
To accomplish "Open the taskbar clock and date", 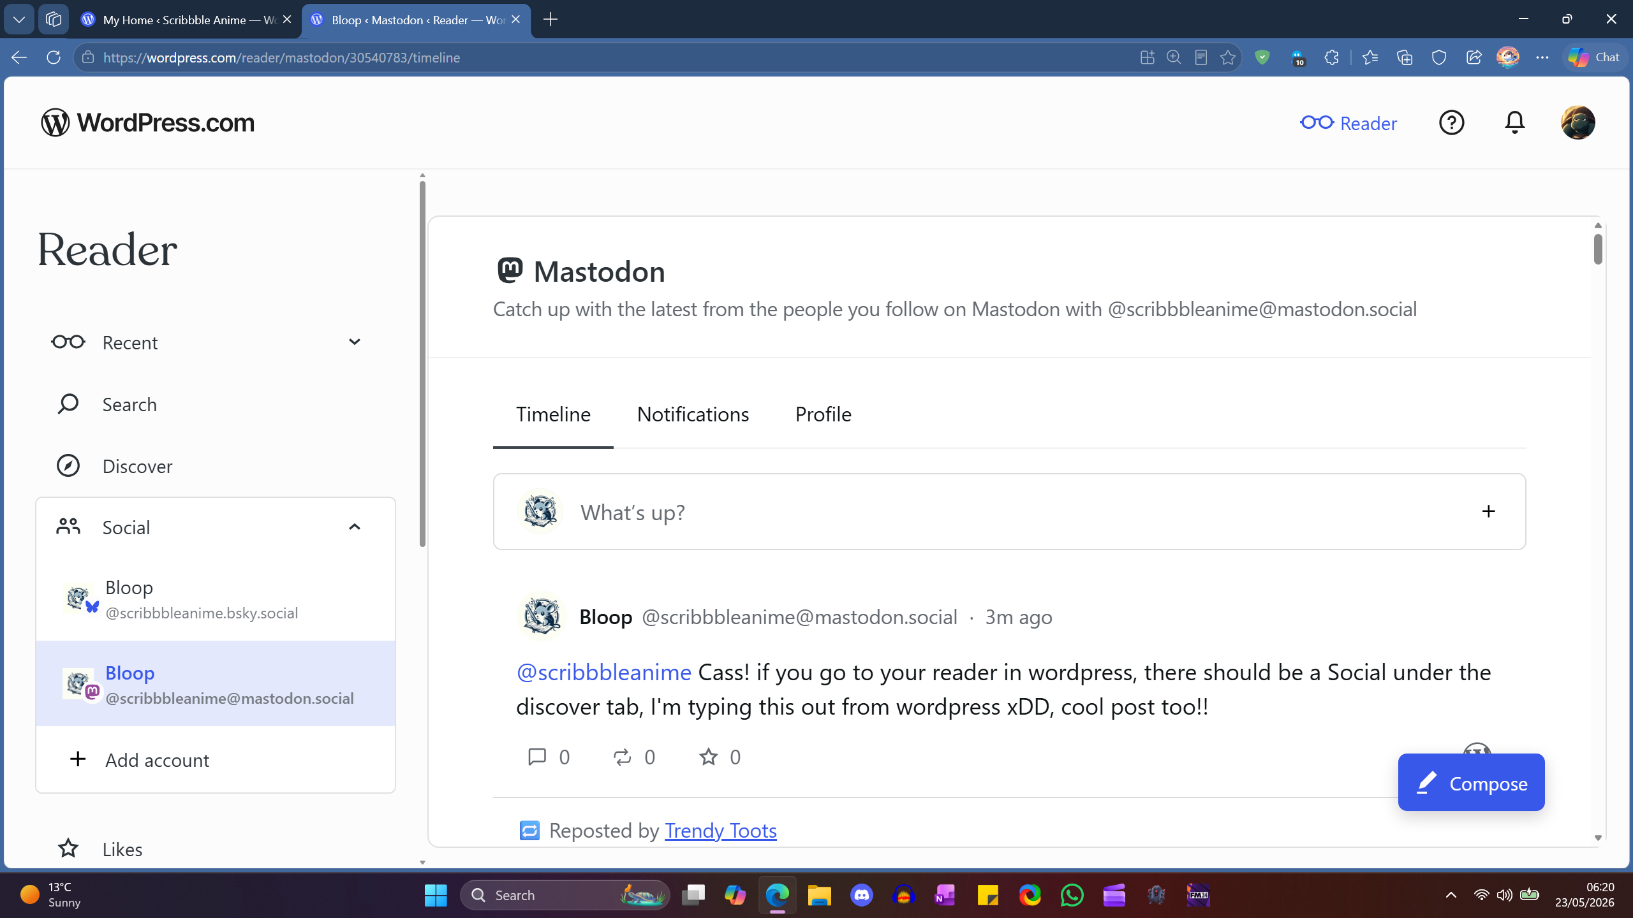I will click(x=1585, y=894).
